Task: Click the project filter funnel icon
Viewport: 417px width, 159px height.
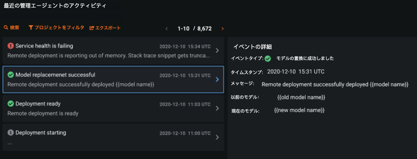Action: click(x=31, y=28)
